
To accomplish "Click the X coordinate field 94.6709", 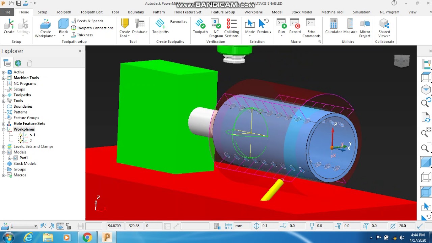I will point(115,226).
